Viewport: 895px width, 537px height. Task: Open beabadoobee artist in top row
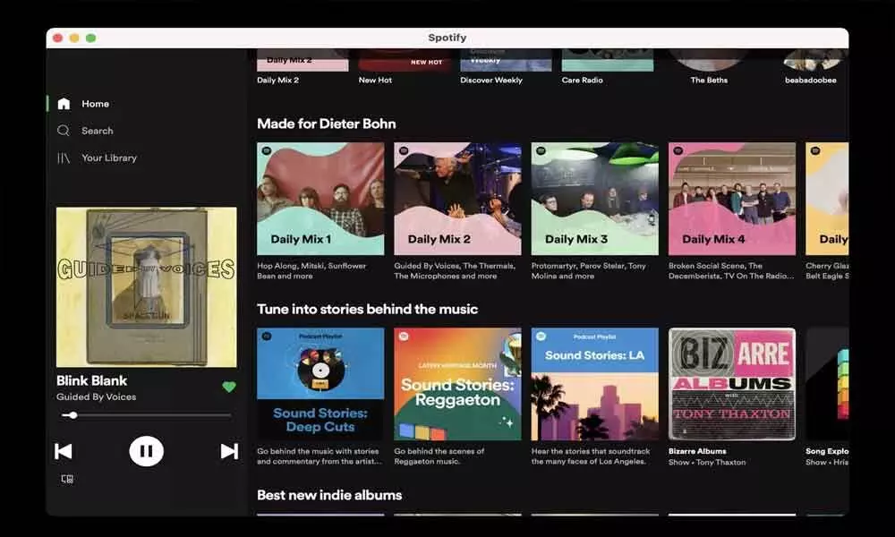pyautogui.click(x=811, y=67)
